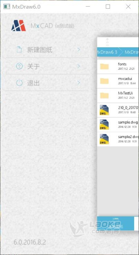Click the question mark About icon

click(19, 66)
